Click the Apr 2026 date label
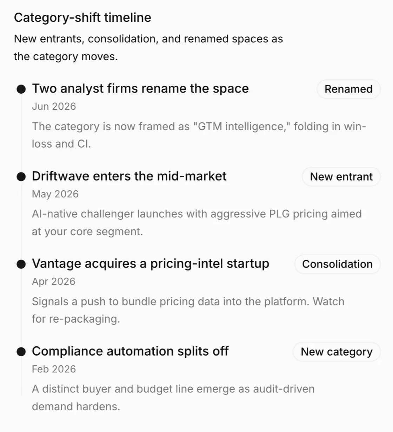This screenshot has width=393, height=432. coord(53,282)
